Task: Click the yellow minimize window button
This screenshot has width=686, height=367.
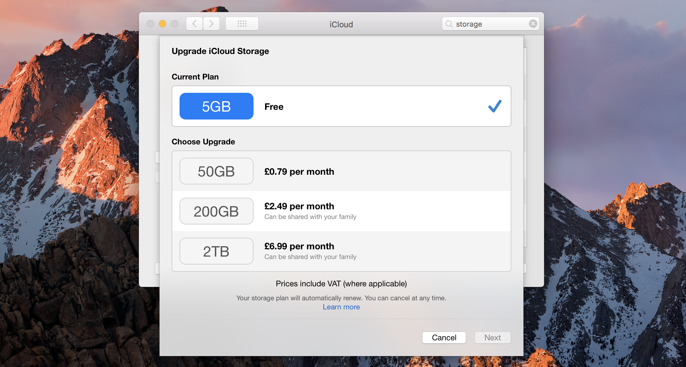Action: pyautogui.click(x=163, y=24)
